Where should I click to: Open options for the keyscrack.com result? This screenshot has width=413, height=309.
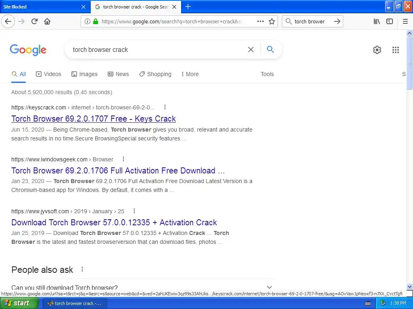tap(165, 107)
